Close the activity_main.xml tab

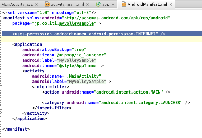87,5
